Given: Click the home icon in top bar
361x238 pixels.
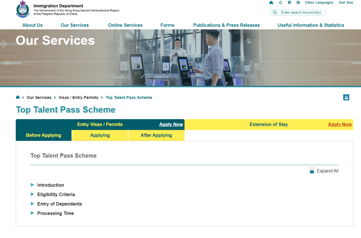Looking at the screenshot, I should (x=271, y=3).
